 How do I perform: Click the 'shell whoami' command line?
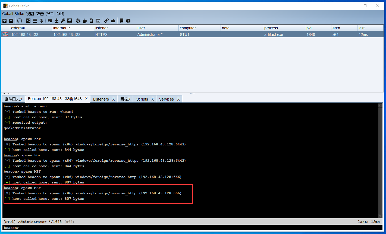(x=26, y=106)
